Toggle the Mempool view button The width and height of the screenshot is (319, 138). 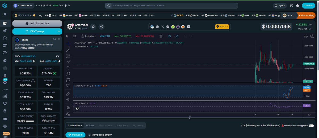[x=75, y=135]
